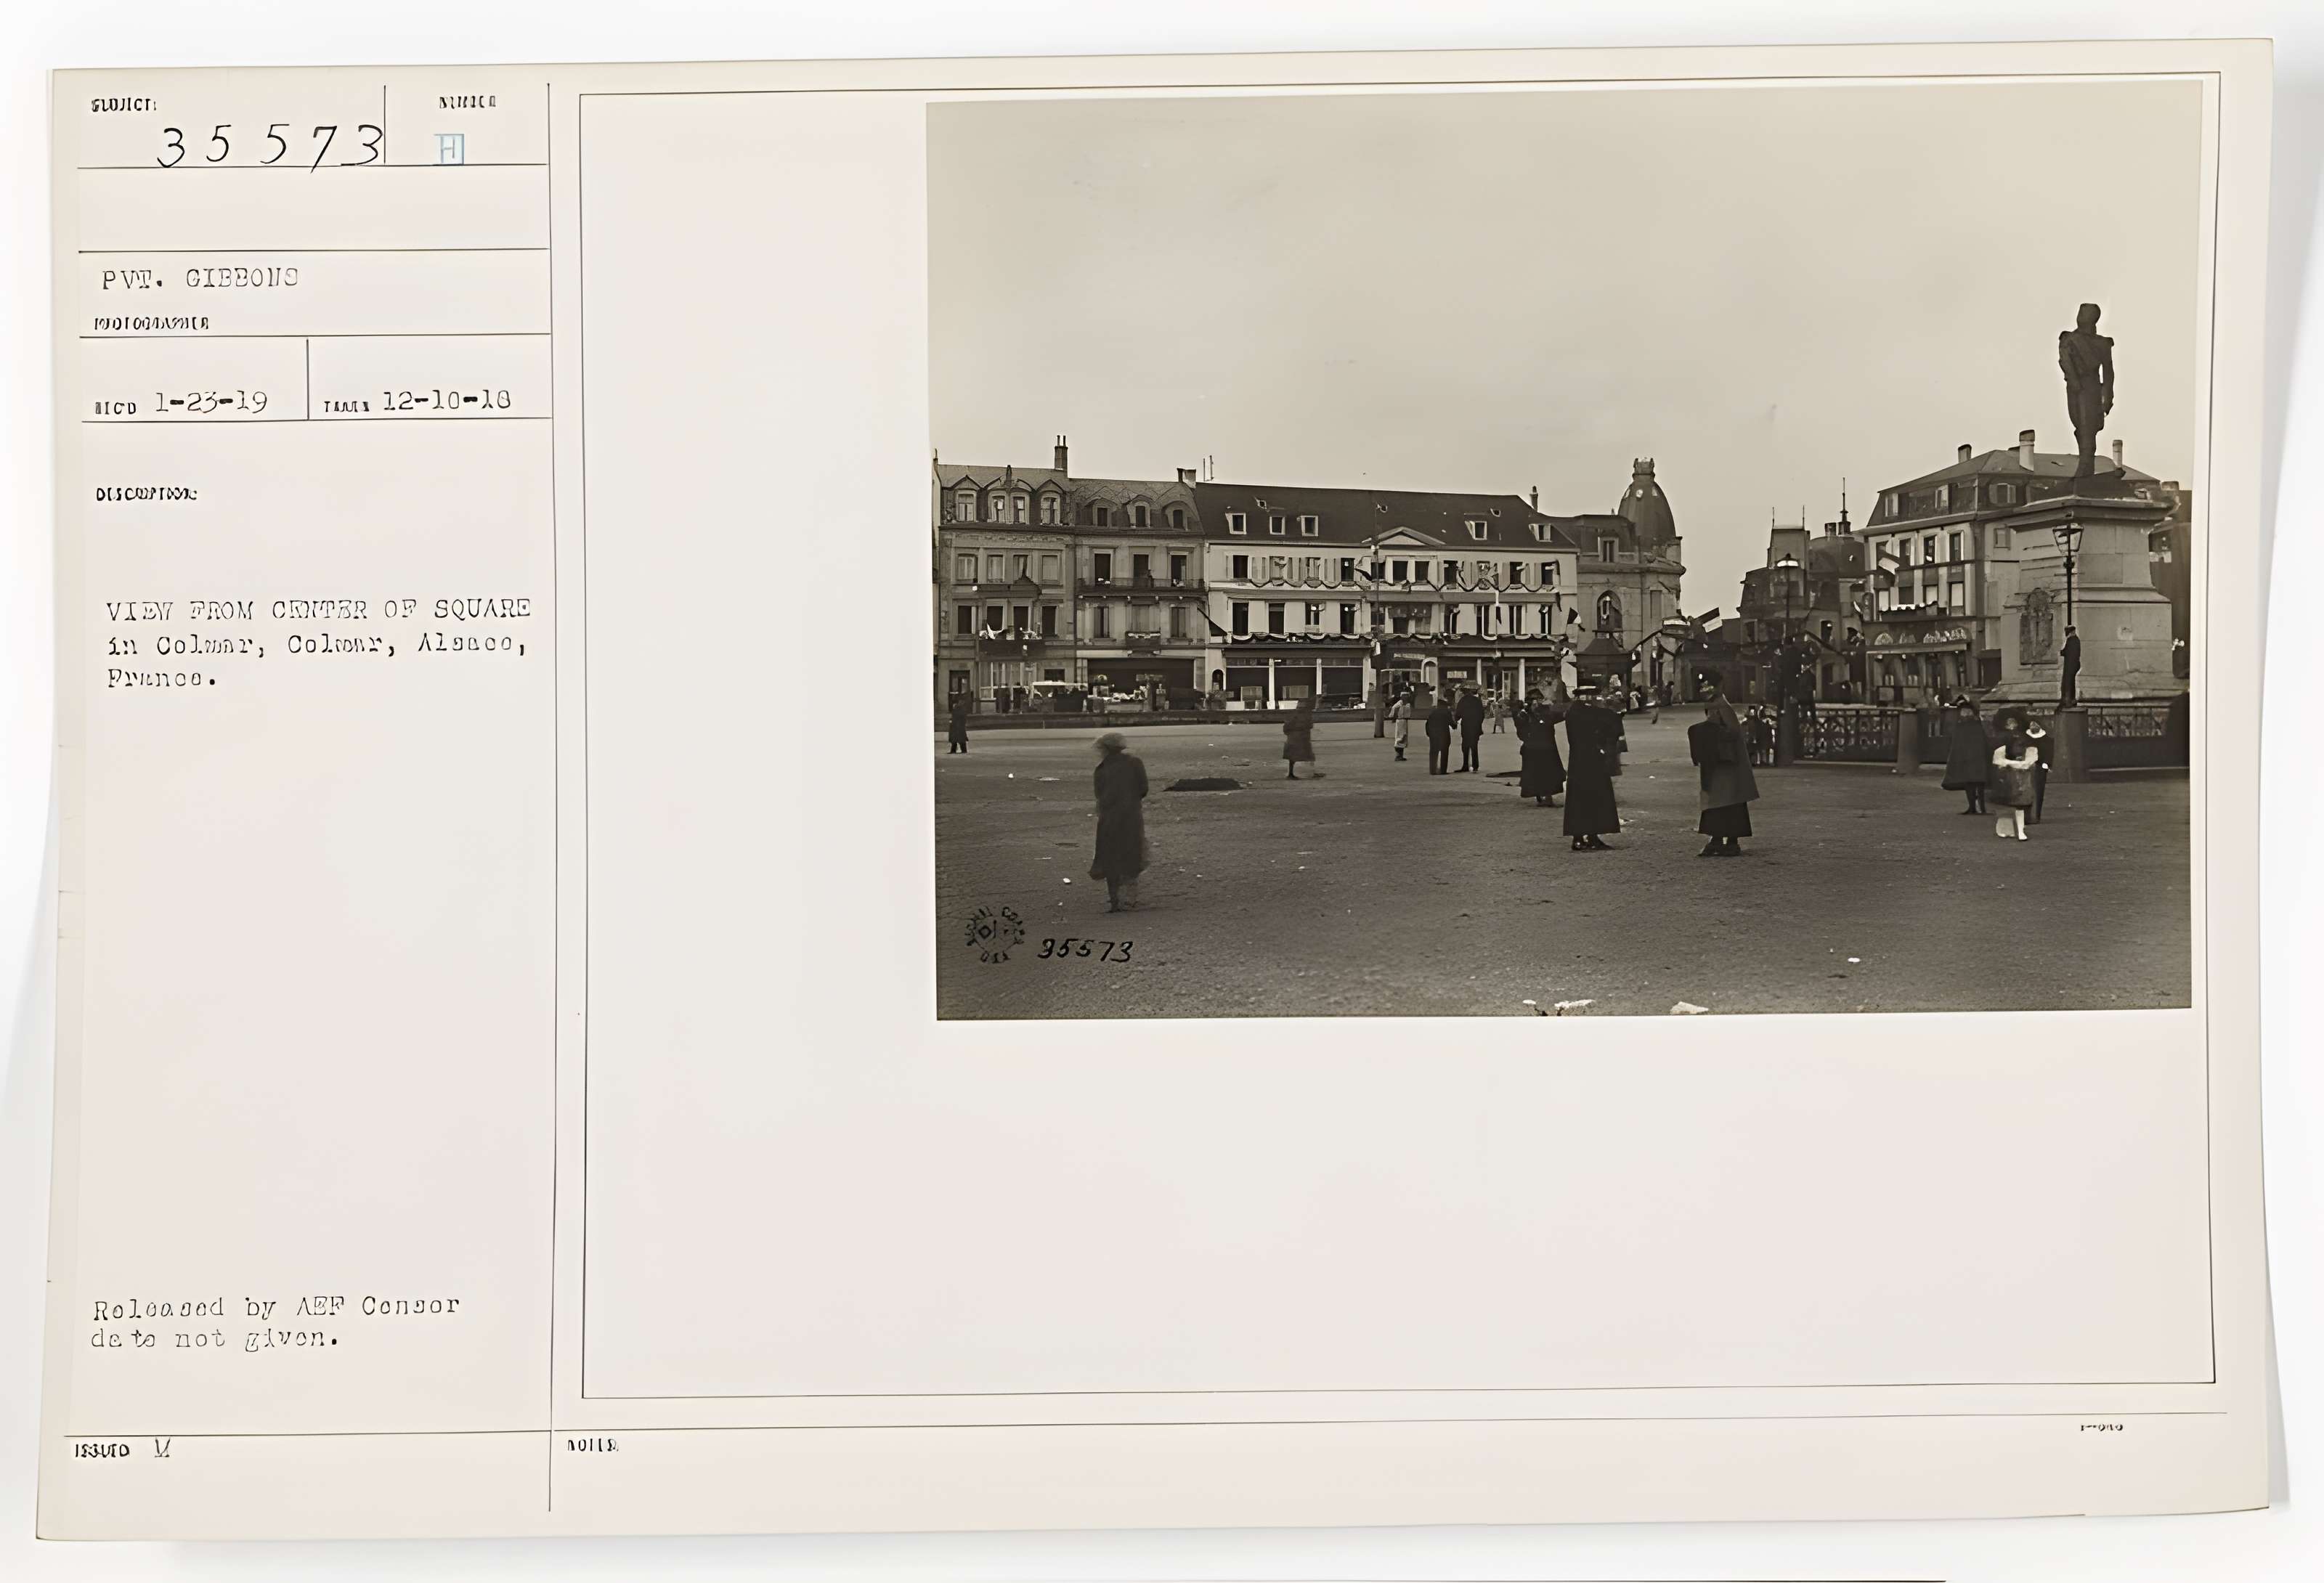Click the circular Signal Corps stamp on photo
Viewport: 2324px width, 1583px height.
click(x=993, y=934)
